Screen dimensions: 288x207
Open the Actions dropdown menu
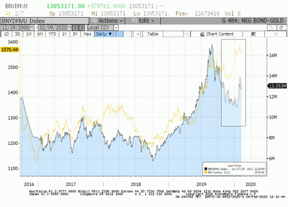tap(107, 21)
